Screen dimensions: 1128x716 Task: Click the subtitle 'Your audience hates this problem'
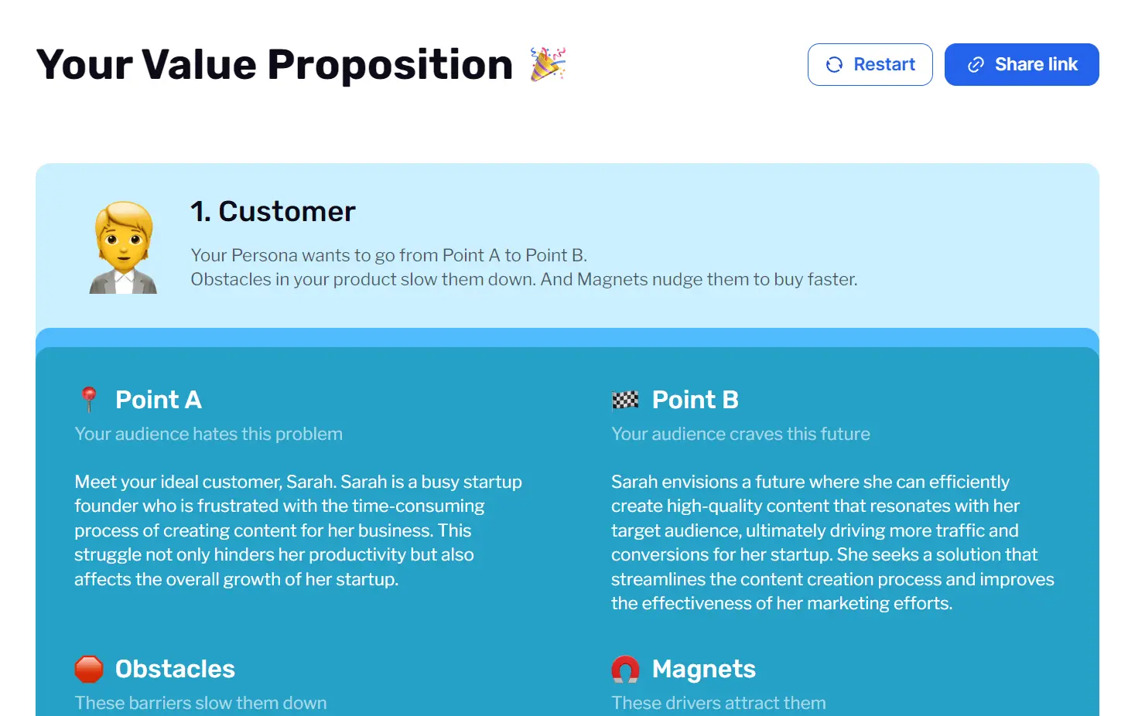tap(208, 434)
